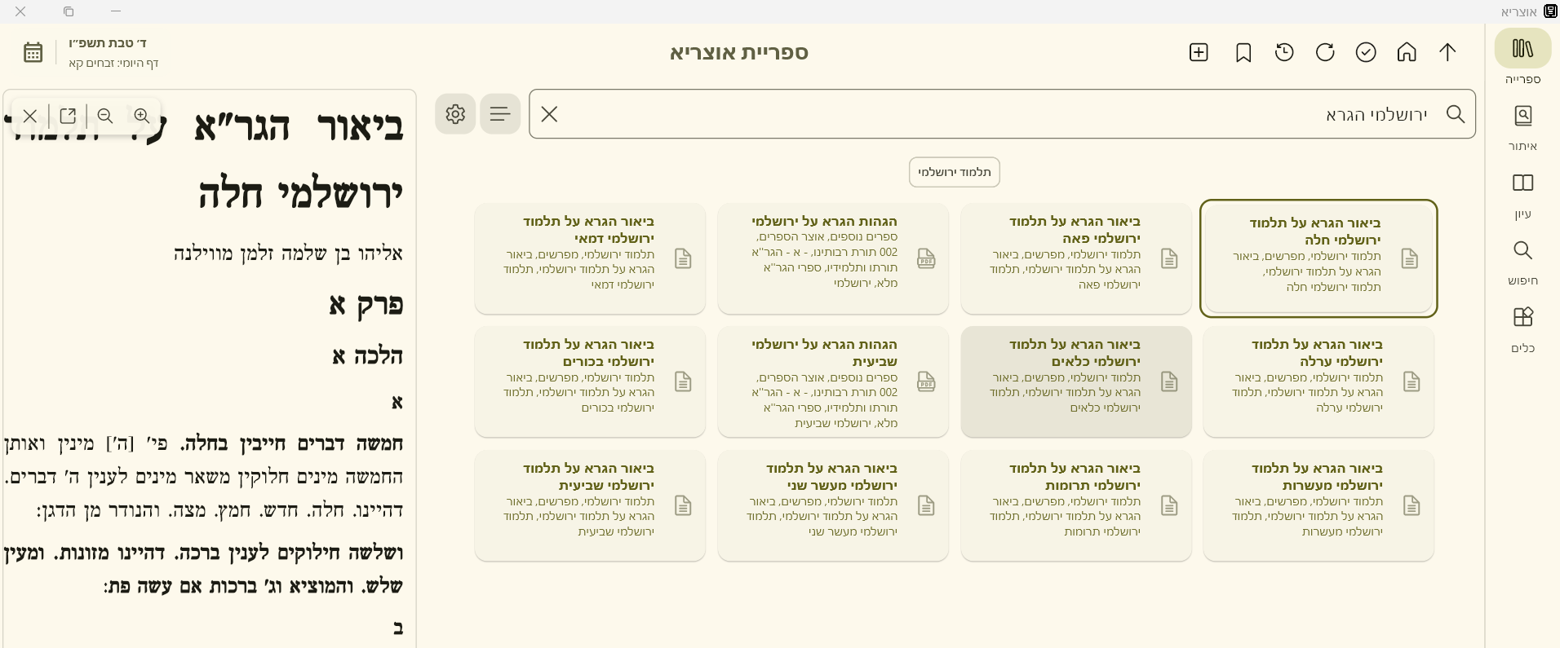The height and width of the screenshot is (648, 1560).
Task: Click the up arrow navigation icon
Action: [1447, 53]
